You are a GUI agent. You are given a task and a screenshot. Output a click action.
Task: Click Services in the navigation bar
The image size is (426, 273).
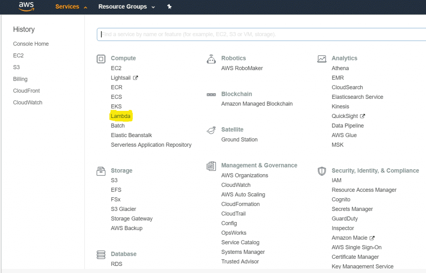pos(67,7)
